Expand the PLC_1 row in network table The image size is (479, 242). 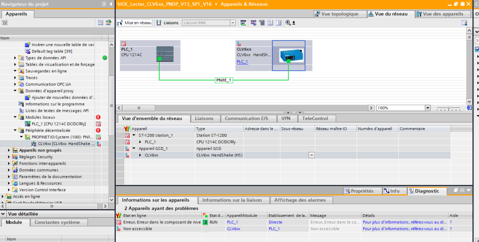tap(140, 142)
